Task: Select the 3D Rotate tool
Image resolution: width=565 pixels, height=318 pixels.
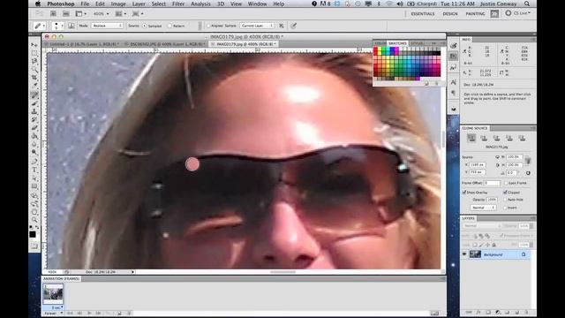Action: coord(34,196)
